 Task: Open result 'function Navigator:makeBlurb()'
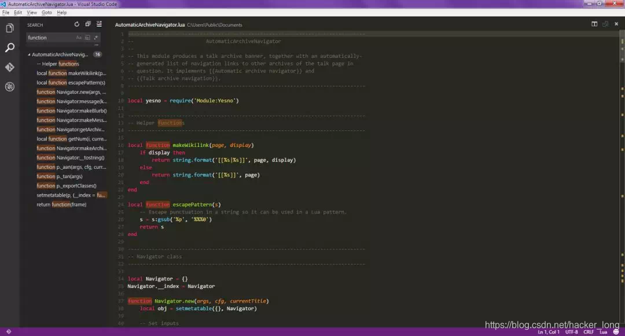(72, 110)
